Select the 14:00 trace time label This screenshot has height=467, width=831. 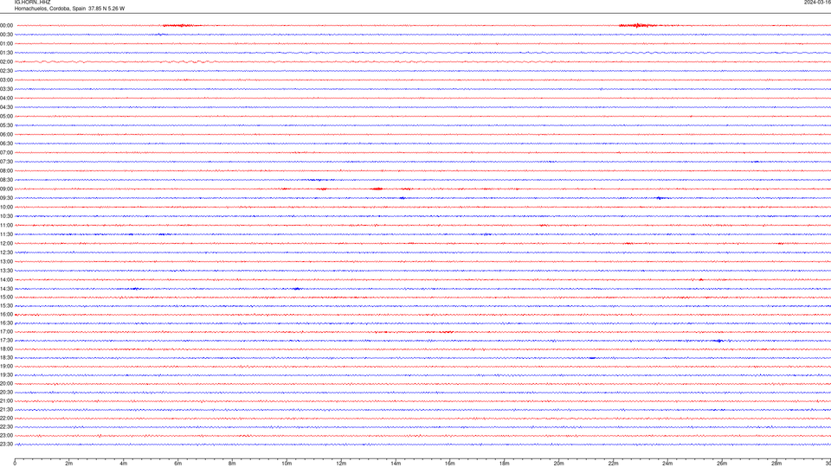coord(6,279)
